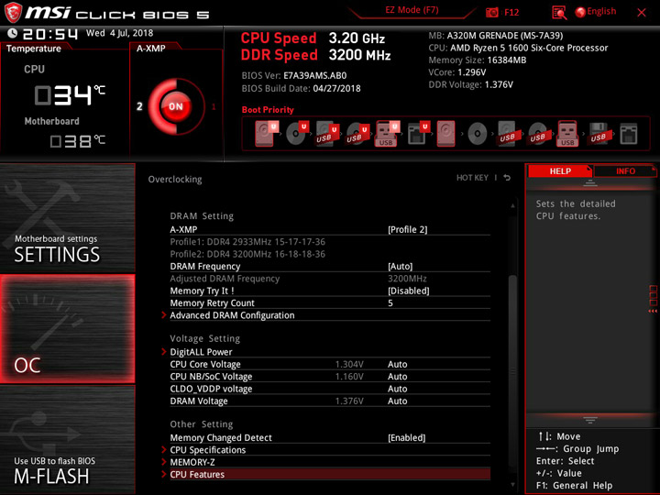Select the UEFI hard disk boot device
660x495 pixels.
tap(267, 134)
